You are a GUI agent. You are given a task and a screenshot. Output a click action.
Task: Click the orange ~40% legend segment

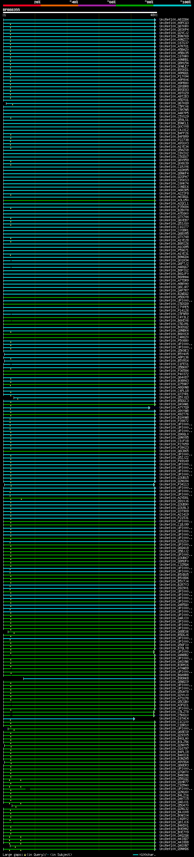point(59,5)
